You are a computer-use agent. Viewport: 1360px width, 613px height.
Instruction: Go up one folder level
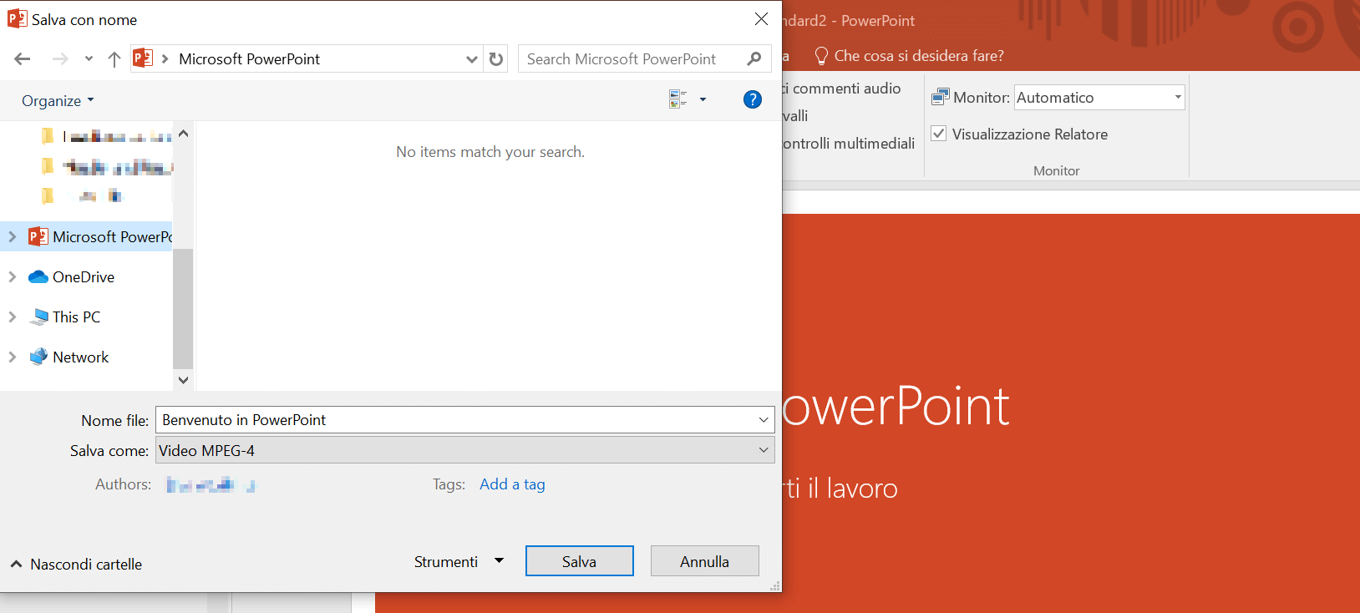click(114, 59)
